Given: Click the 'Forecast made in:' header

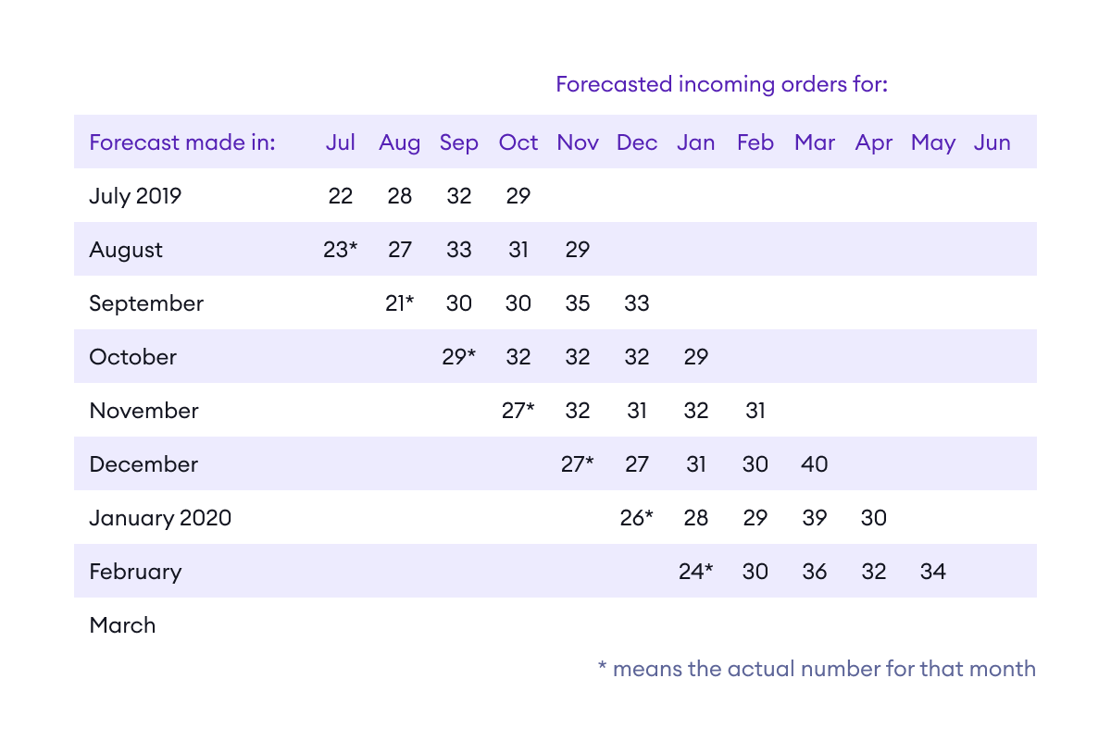Looking at the screenshot, I should click(x=181, y=142).
